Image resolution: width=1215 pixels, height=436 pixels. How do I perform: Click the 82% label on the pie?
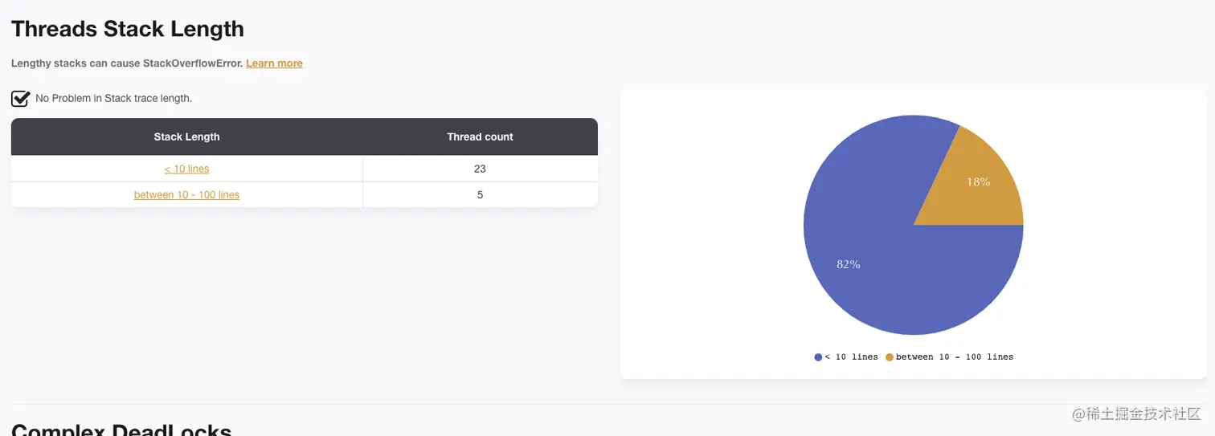pyautogui.click(x=848, y=264)
